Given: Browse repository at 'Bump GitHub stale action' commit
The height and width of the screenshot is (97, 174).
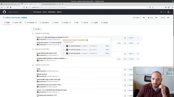Looking at the screenshot, I should [x=138, y=54].
